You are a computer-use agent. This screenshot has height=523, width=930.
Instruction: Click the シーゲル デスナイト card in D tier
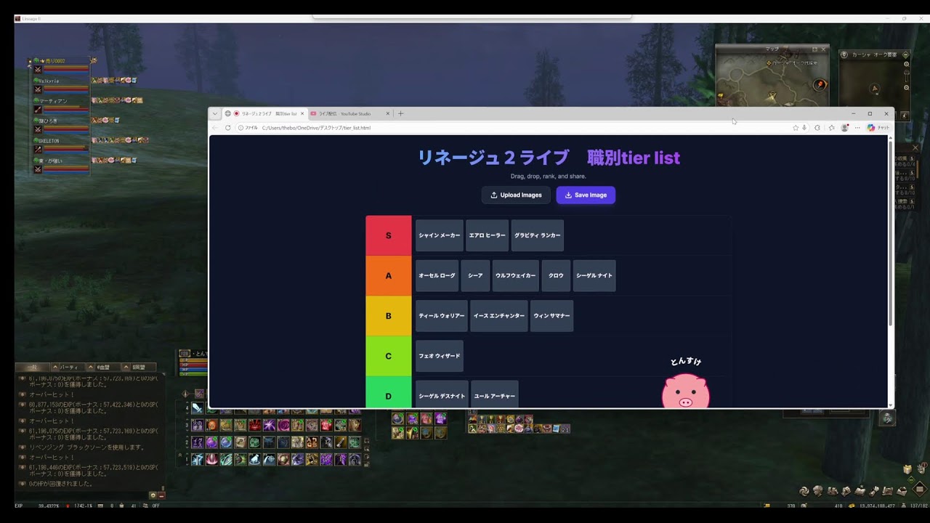(442, 396)
